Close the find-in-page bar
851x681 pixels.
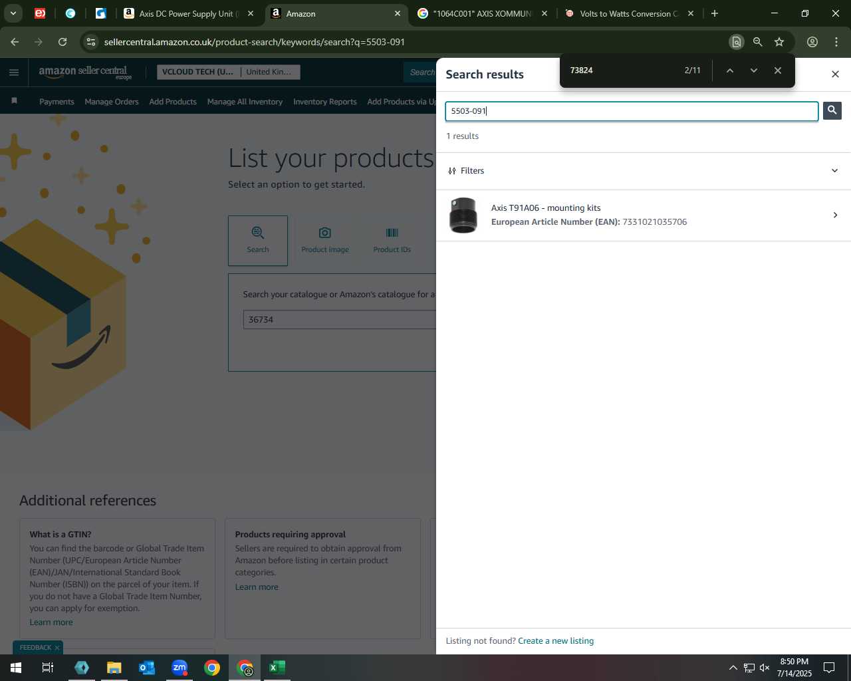[777, 70]
